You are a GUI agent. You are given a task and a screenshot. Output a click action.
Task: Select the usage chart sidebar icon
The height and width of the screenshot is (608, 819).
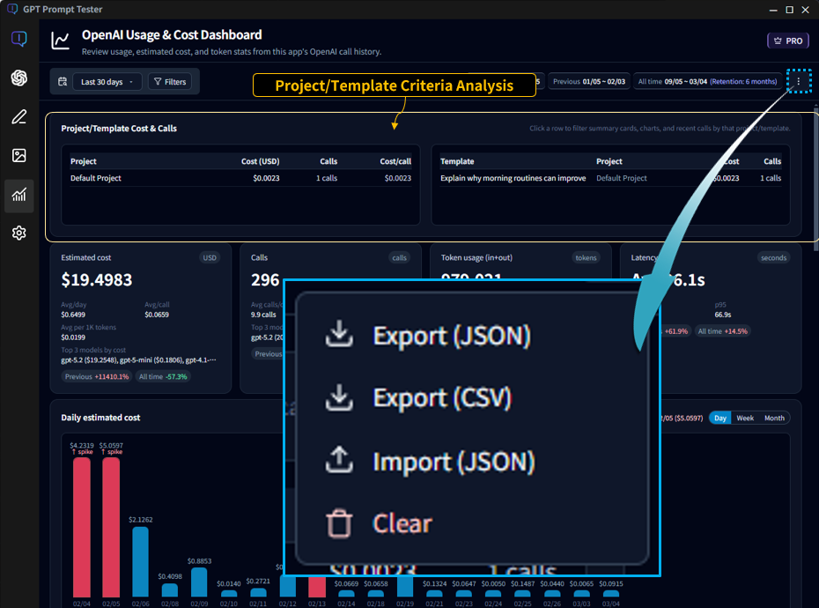(18, 195)
